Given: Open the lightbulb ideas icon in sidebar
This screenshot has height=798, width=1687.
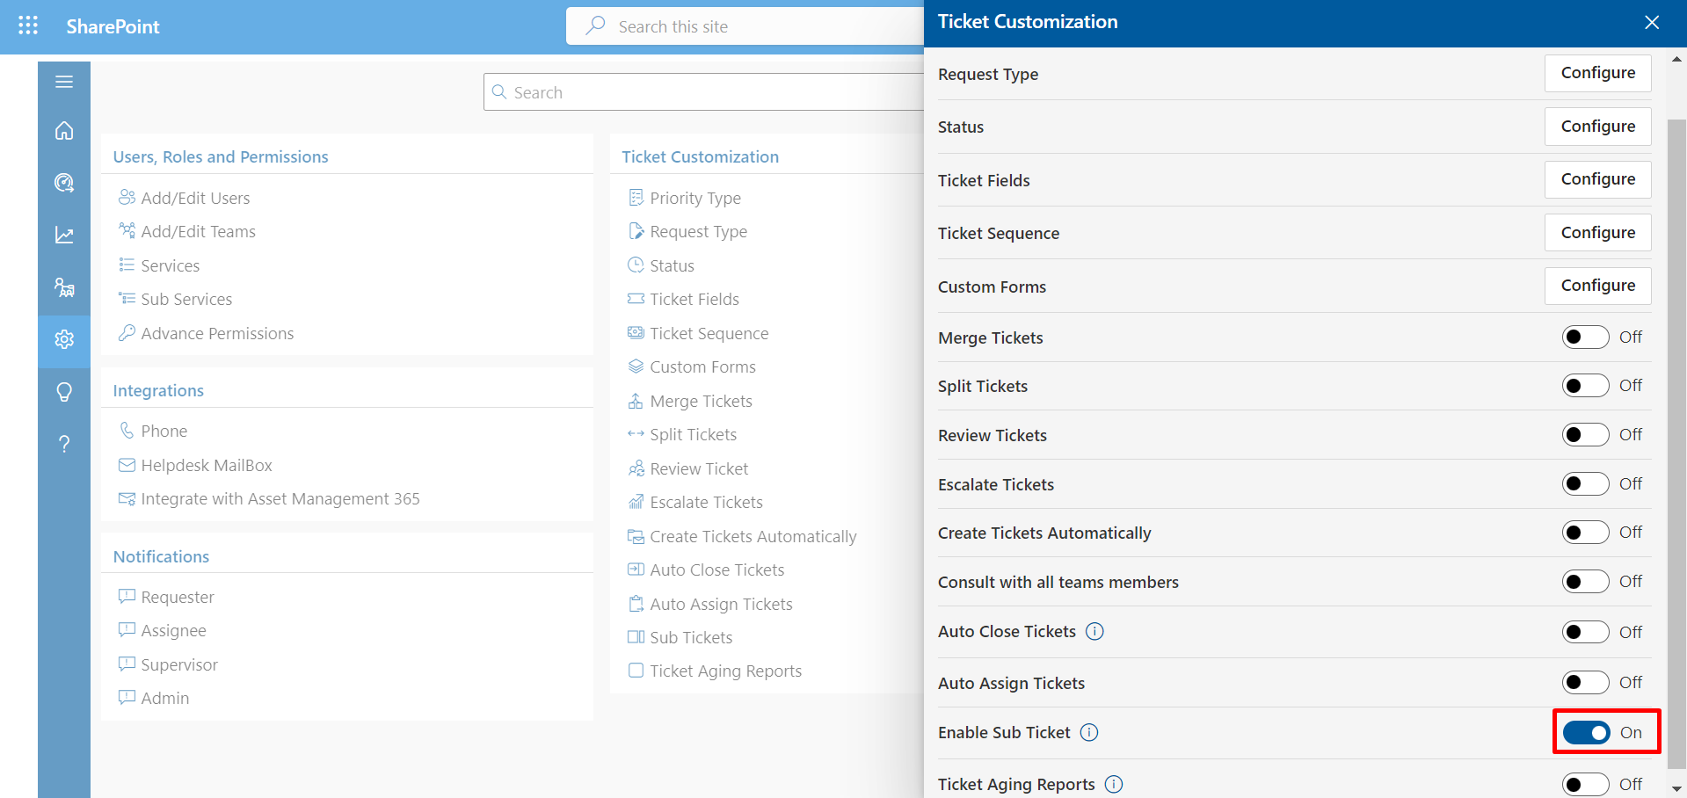Looking at the screenshot, I should pyautogui.click(x=64, y=392).
